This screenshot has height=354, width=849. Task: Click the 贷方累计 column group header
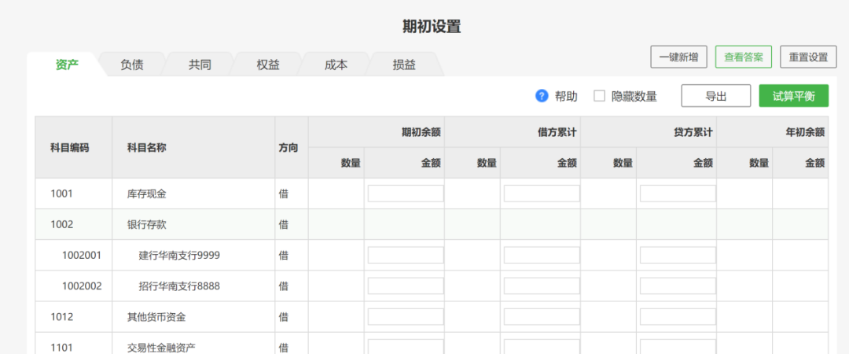(693, 131)
